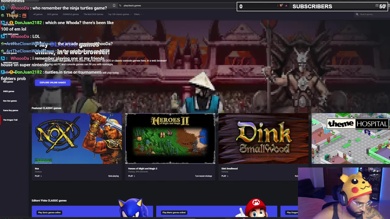
Task: Click the Sonic character image
Action: (133, 208)
